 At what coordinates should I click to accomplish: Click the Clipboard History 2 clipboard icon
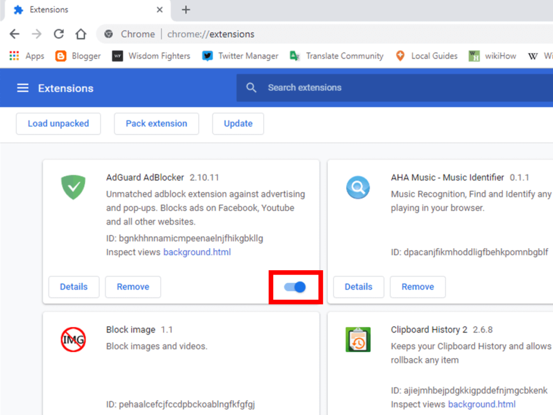pos(358,340)
